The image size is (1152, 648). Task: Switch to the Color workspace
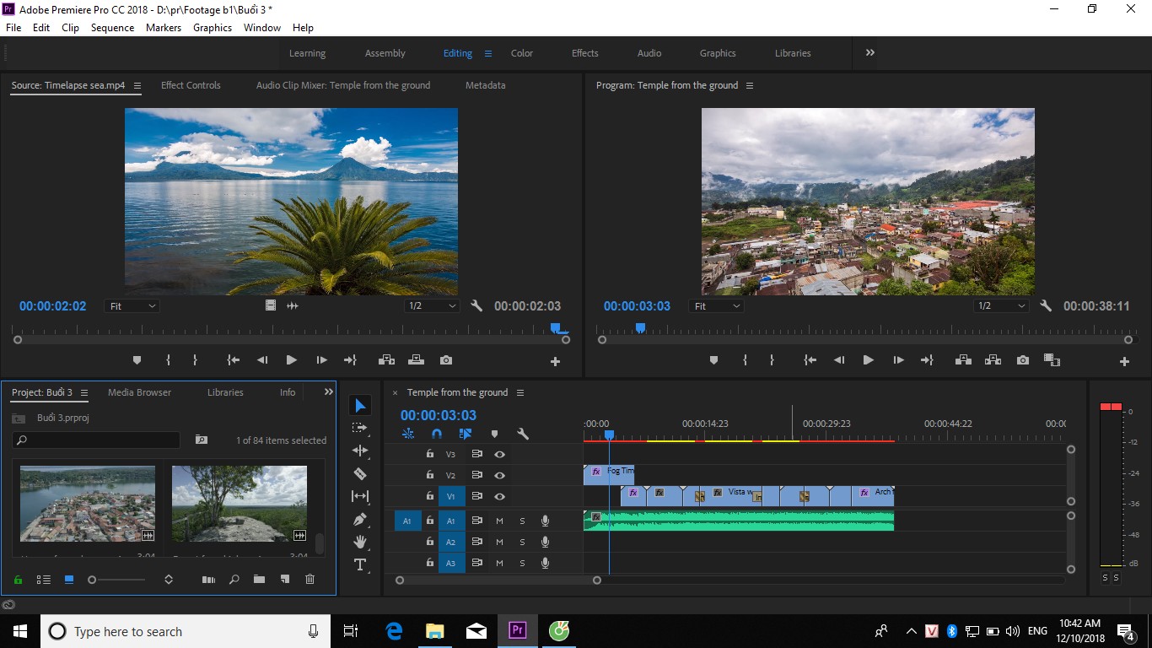pyautogui.click(x=522, y=53)
